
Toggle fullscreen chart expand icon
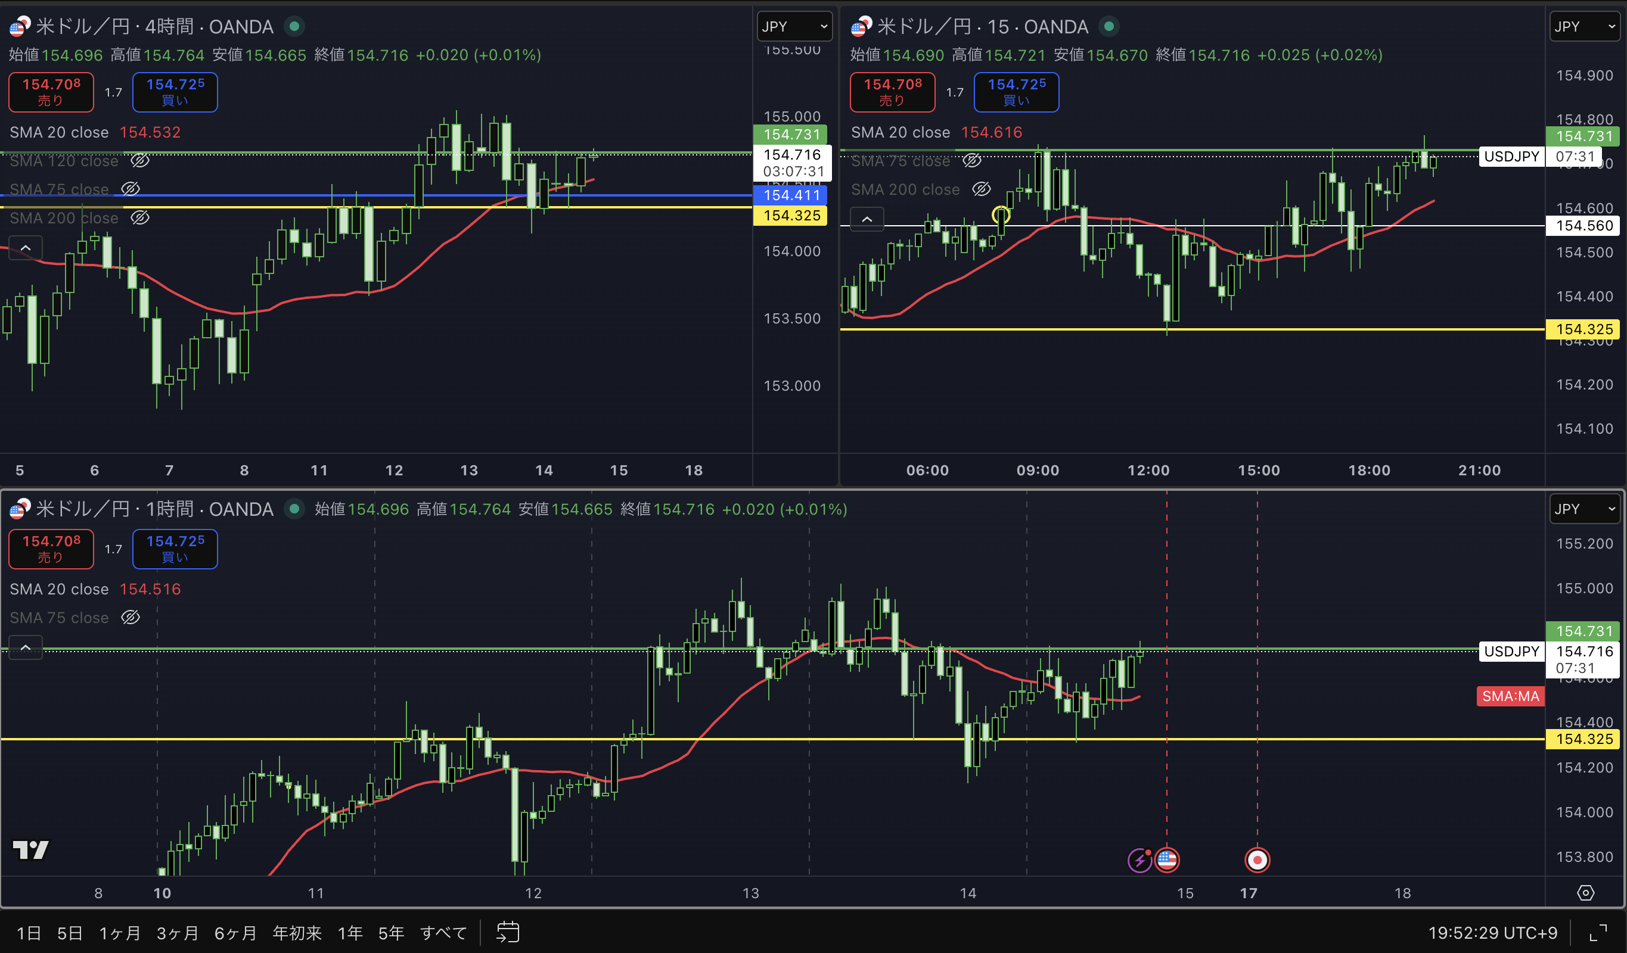pyautogui.click(x=1598, y=933)
